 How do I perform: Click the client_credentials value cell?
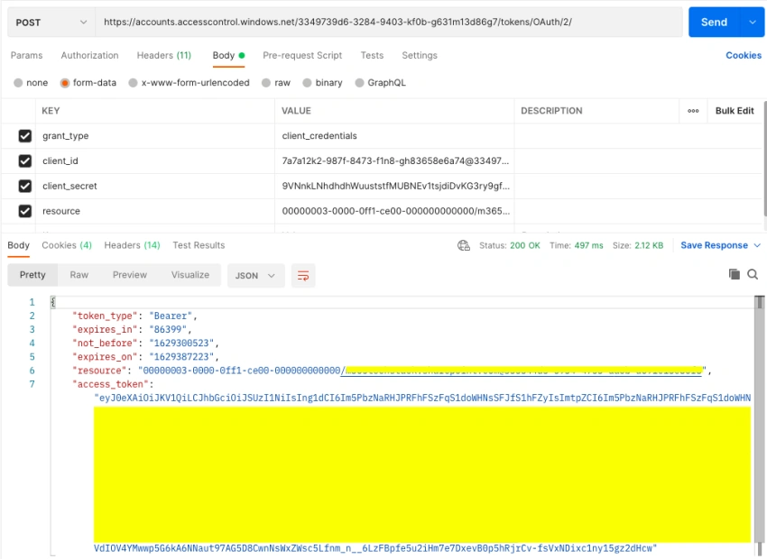point(394,136)
